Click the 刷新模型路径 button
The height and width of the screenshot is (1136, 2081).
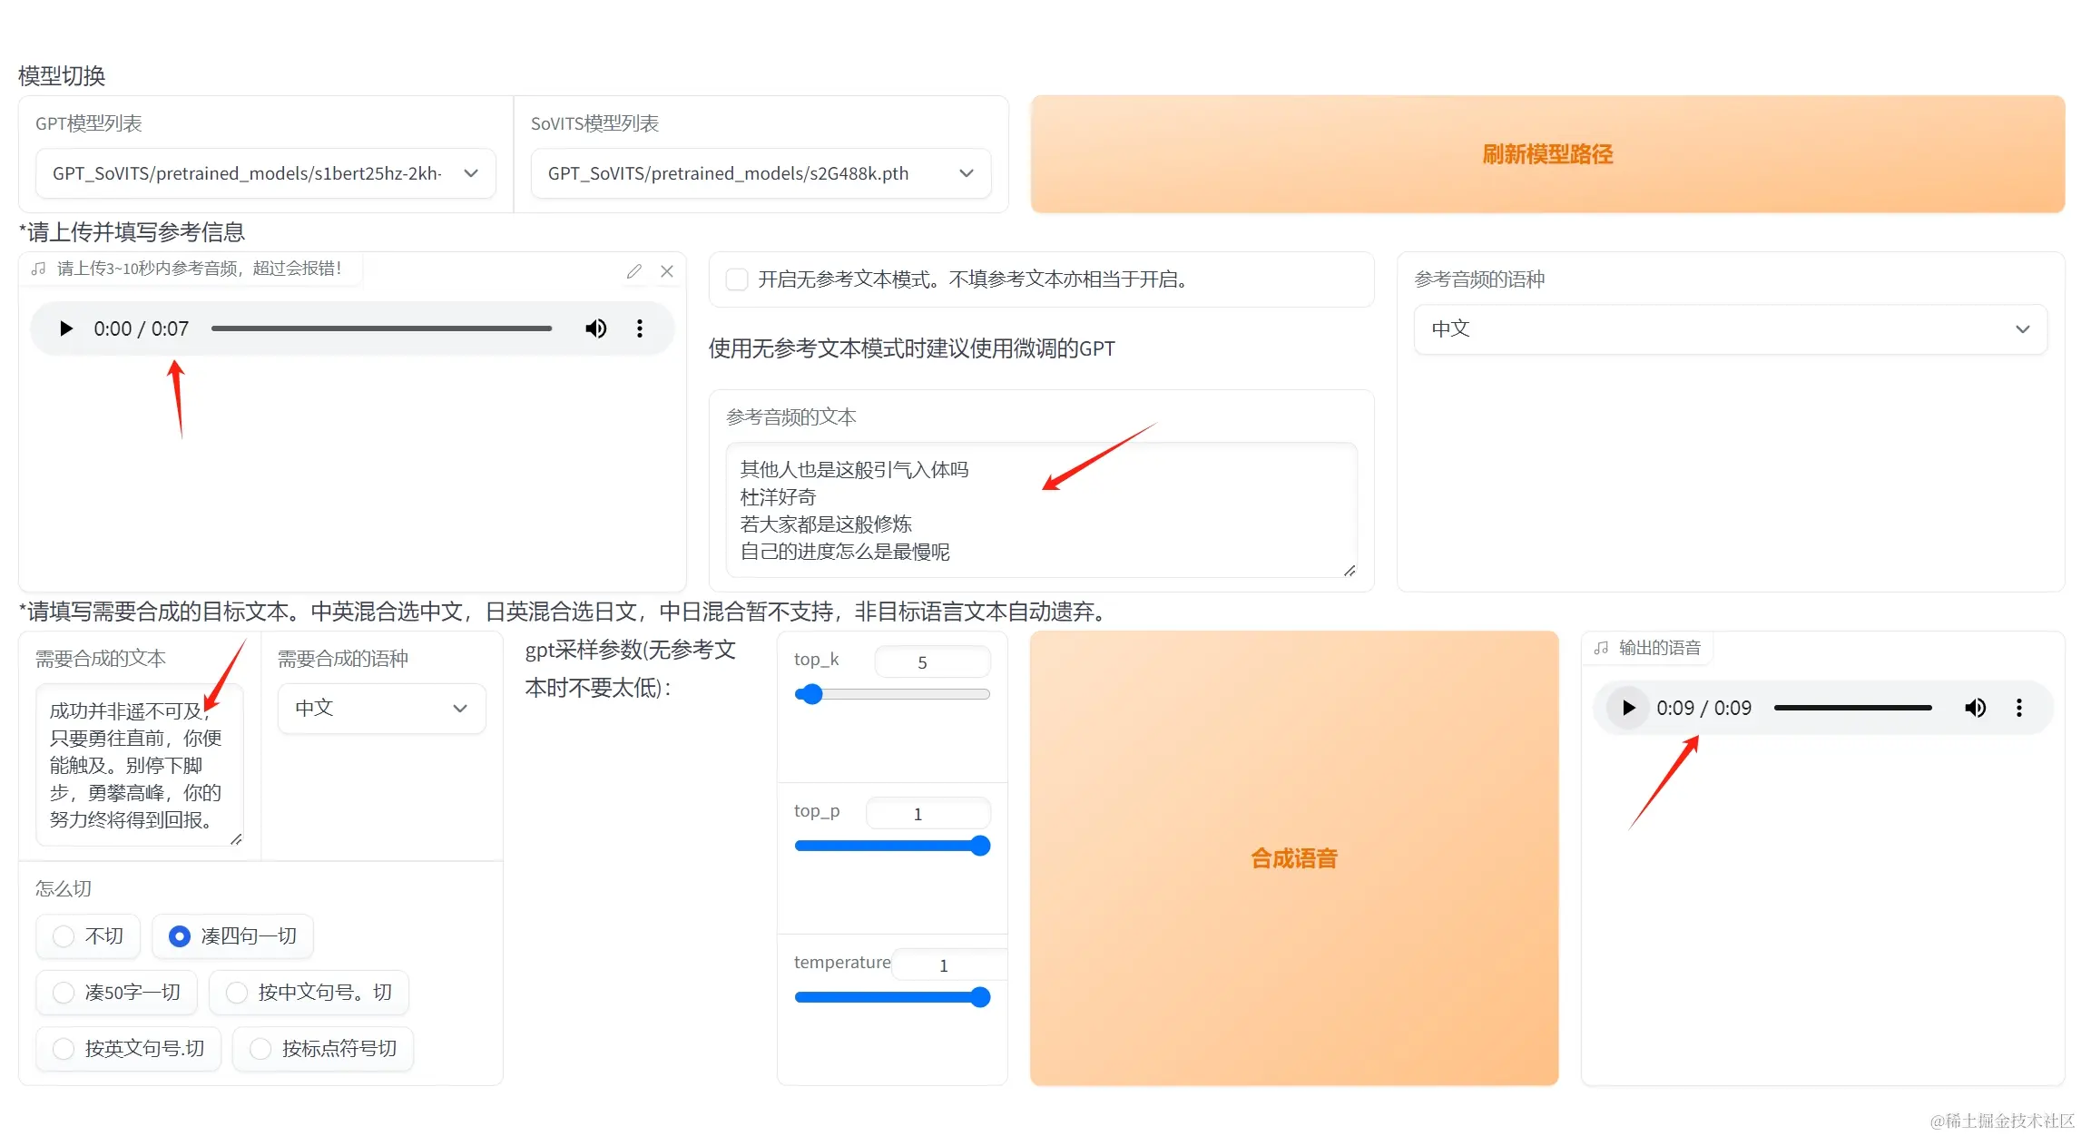tap(1547, 154)
